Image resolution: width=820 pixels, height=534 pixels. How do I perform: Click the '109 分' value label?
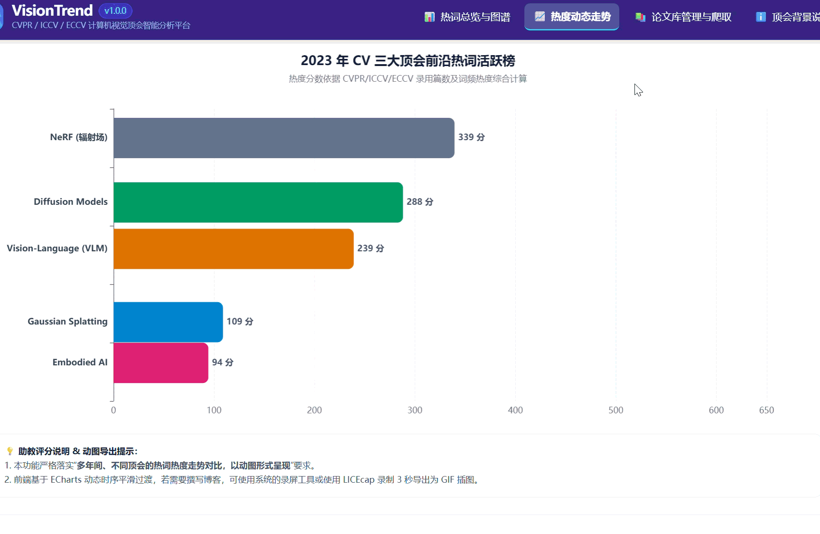240,321
